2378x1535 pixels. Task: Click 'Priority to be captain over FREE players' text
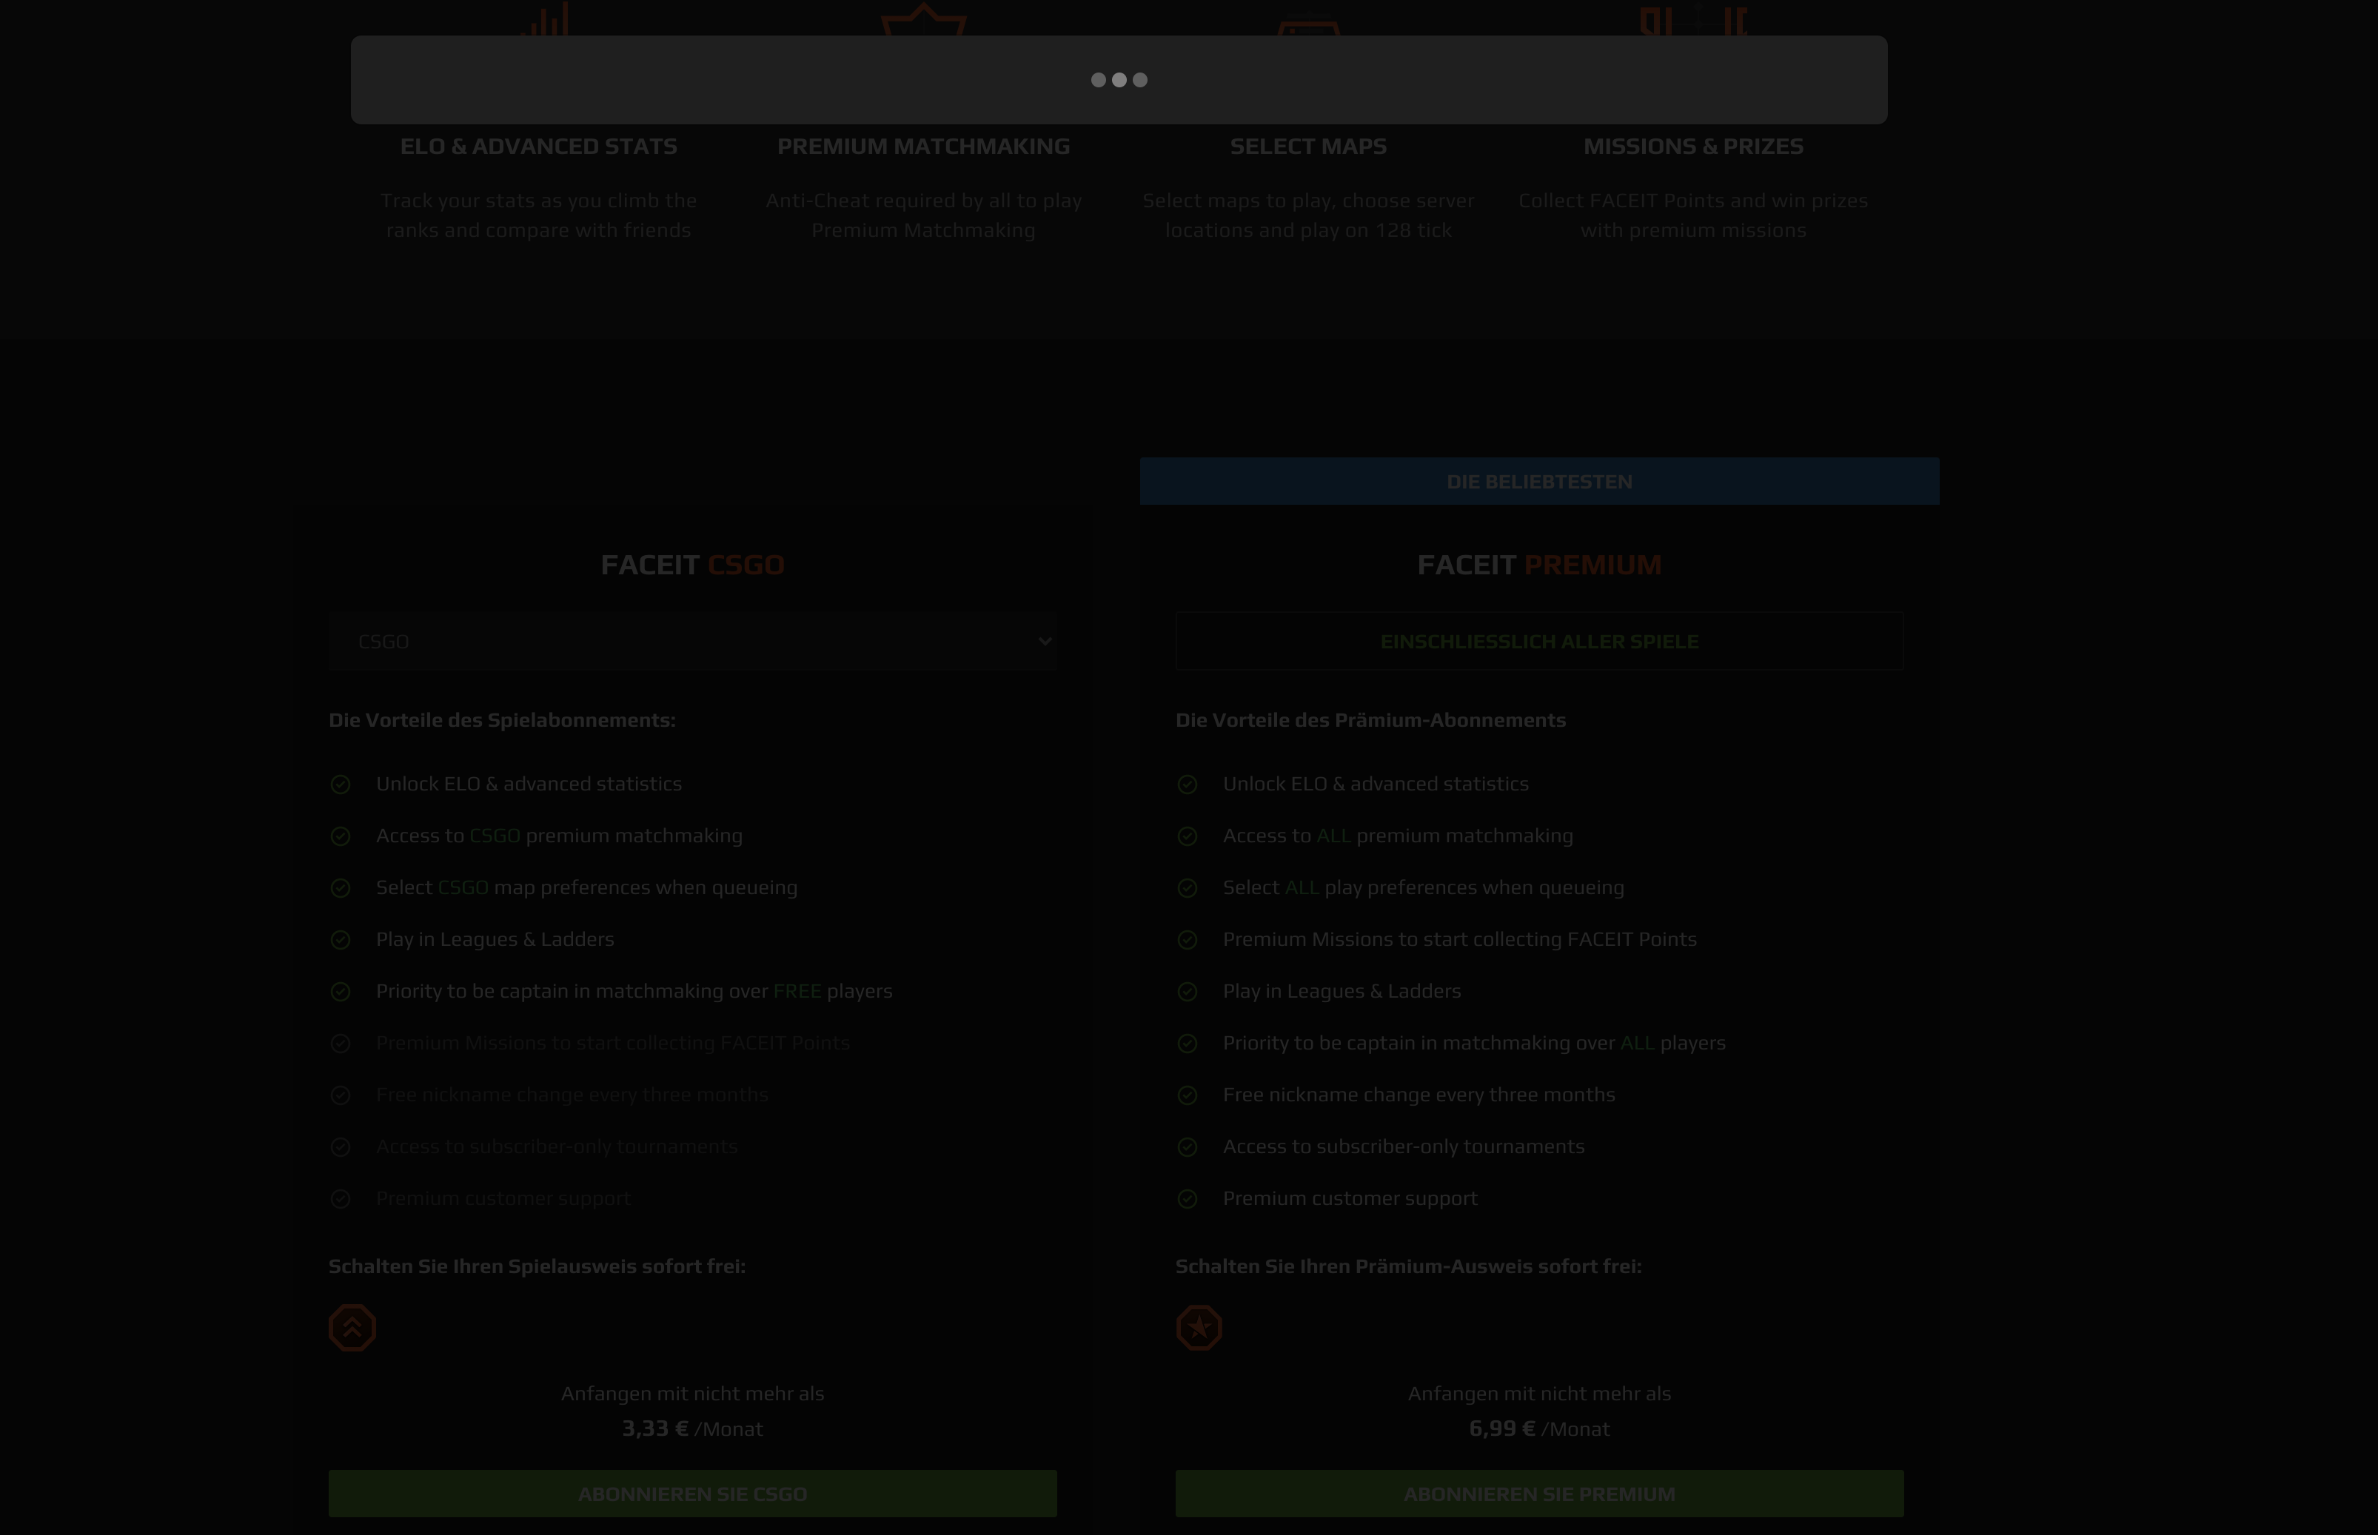coord(634,992)
